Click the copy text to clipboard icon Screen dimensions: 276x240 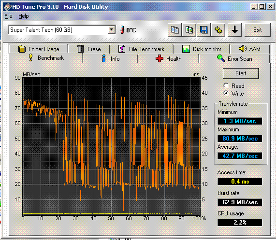tap(174, 30)
